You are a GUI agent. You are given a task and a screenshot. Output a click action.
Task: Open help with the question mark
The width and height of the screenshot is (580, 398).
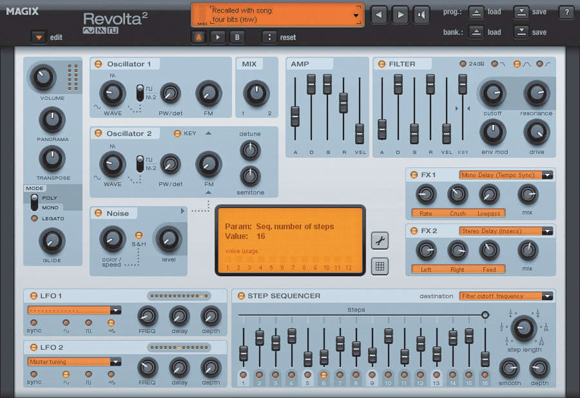566,12
